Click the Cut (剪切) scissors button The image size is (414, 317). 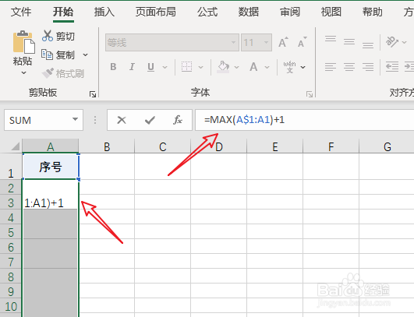[x=58, y=36]
